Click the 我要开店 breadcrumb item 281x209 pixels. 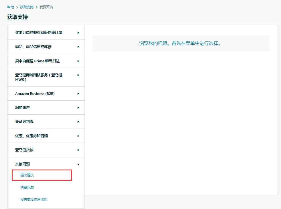(46, 7)
